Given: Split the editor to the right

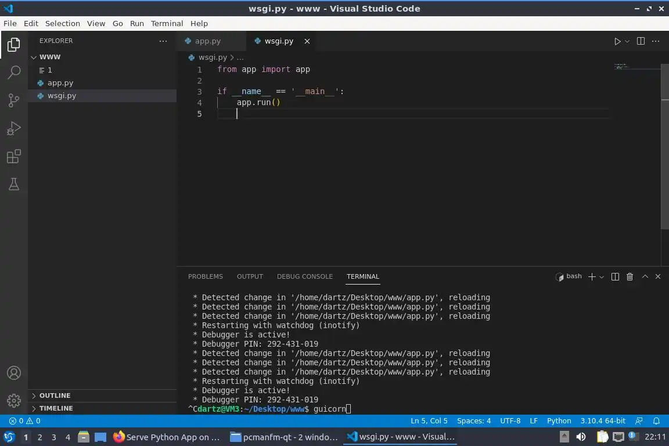Looking at the screenshot, I should [641, 41].
